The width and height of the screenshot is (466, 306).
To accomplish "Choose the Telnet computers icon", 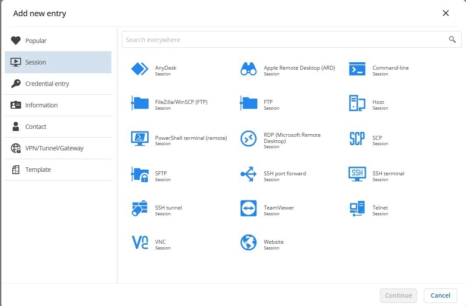I will coord(357,209).
